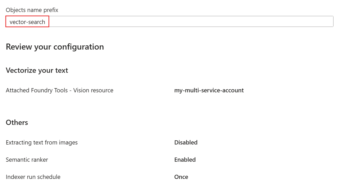Click the 'Attached Foundry Tools - Vision resource' label
This screenshot has height=187, width=340.
click(59, 91)
